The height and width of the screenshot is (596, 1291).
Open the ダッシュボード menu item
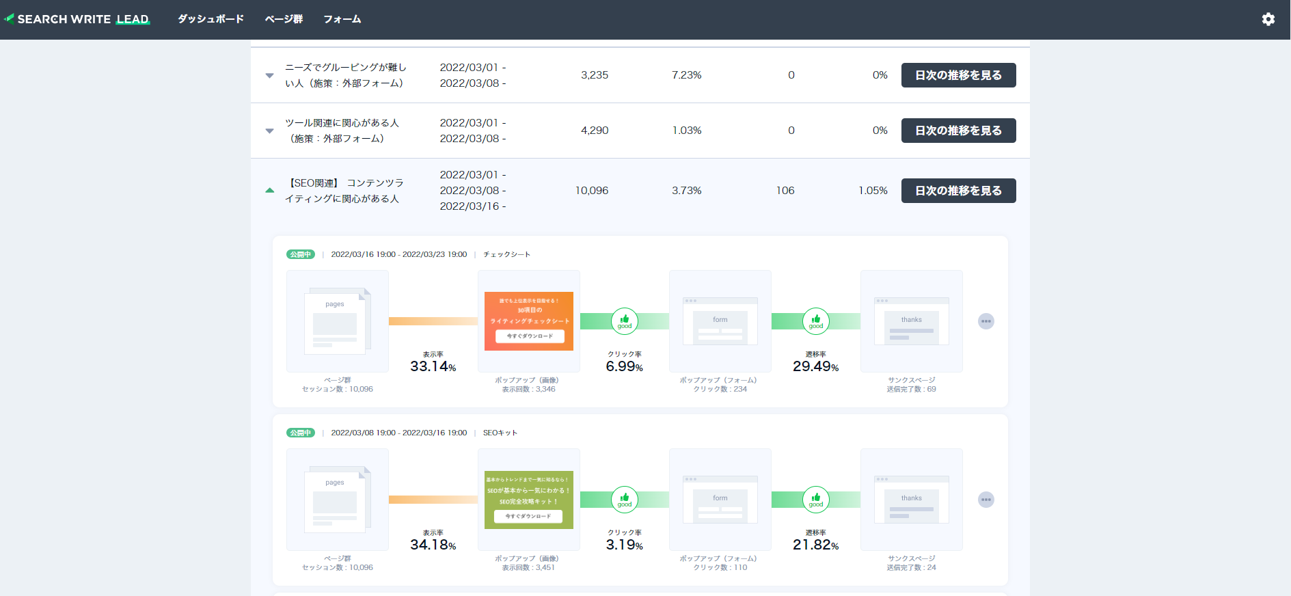[210, 19]
